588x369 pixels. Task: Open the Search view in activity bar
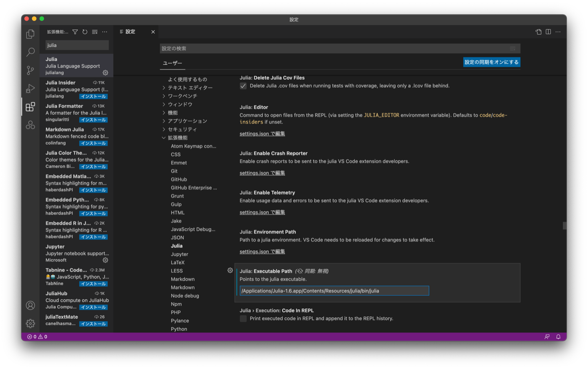[30, 52]
